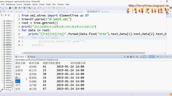Click Terminate square in Console toolbar
Image resolution: width=172 pixels, height=96 pixels.
click(125, 57)
